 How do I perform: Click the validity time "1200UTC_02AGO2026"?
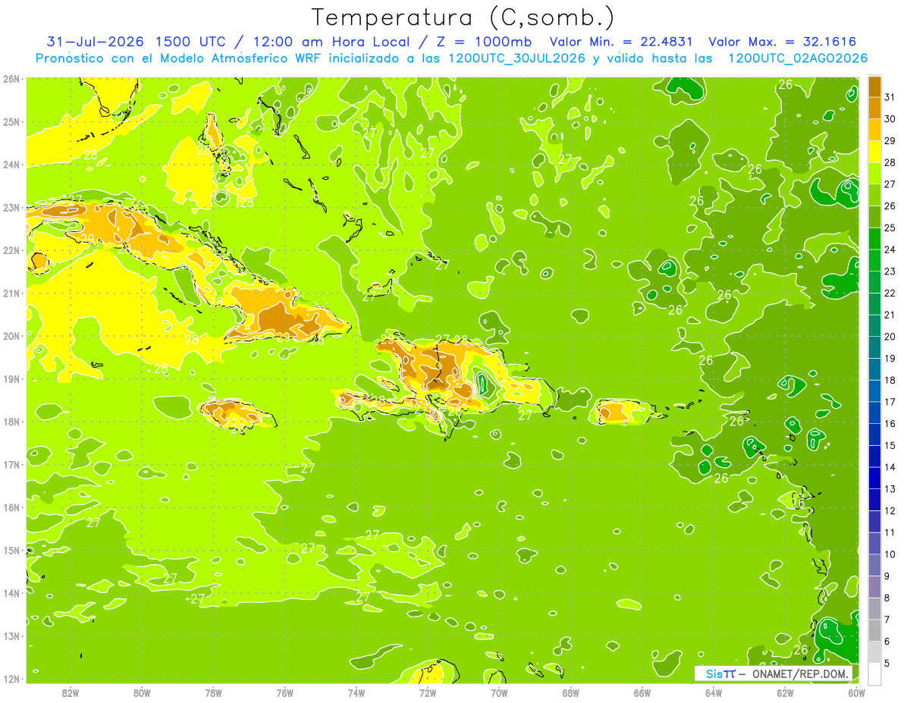(x=798, y=58)
